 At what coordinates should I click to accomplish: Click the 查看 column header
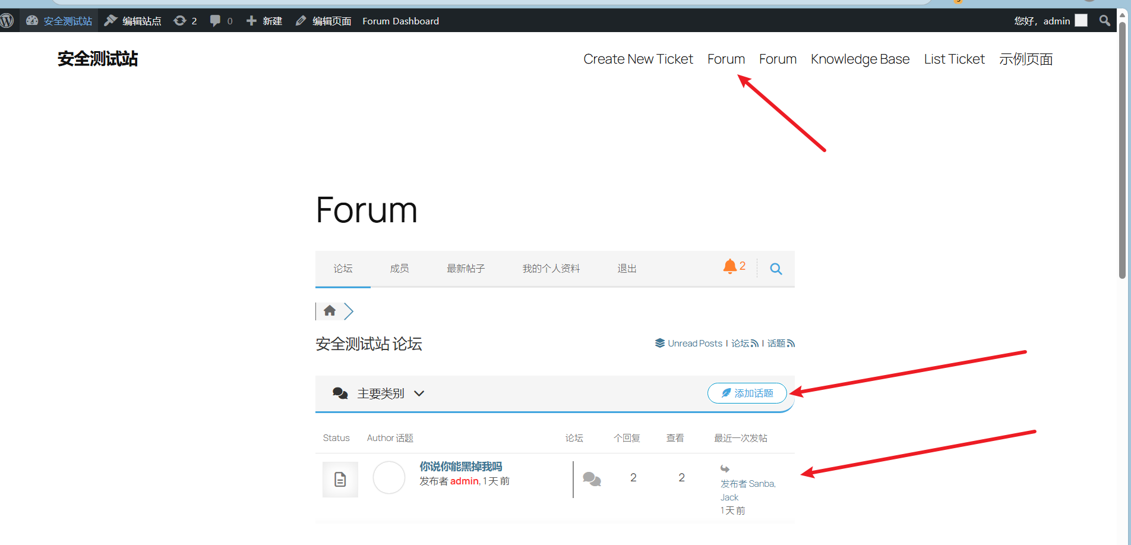[x=675, y=438]
